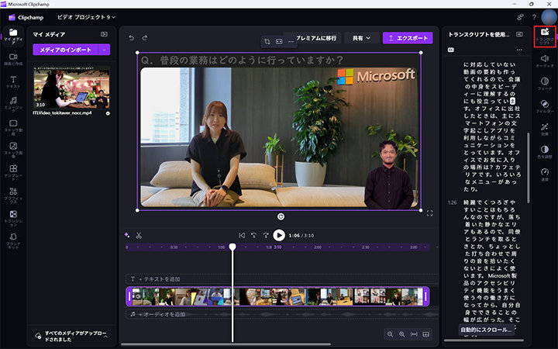Expand the import dropdown arrow
The width and height of the screenshot is (558, 349).
tap(105, 50)
